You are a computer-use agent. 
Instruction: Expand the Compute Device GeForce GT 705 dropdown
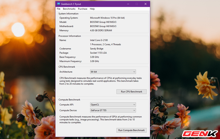[113, 110]
